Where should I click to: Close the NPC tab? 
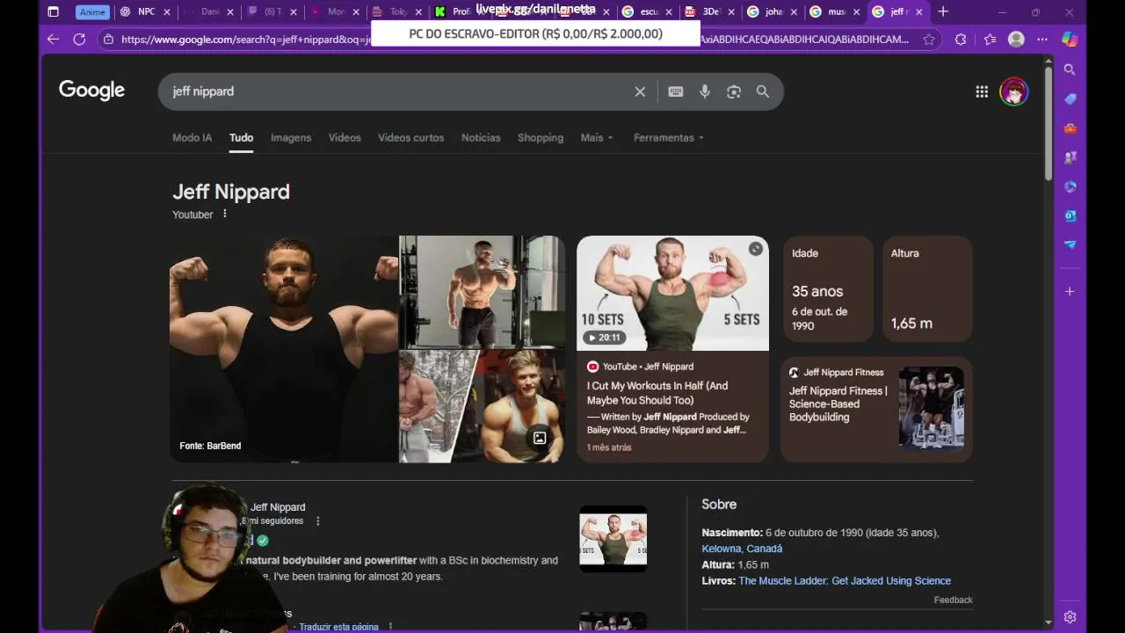click(x=167, y=11)
